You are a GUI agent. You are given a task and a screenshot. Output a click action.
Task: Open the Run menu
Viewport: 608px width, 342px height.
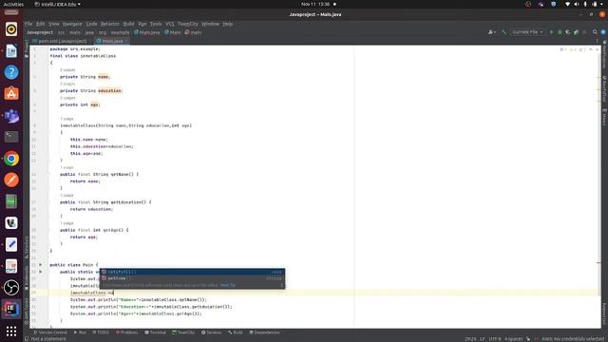pyautogui.click(x=142, y=24)
